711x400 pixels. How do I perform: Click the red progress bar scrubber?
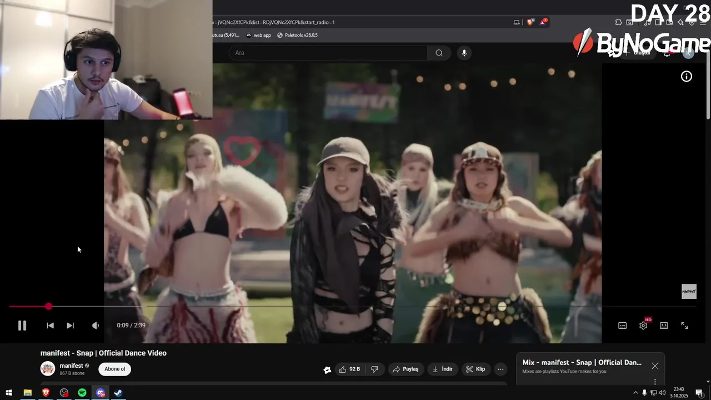(49, 306)
